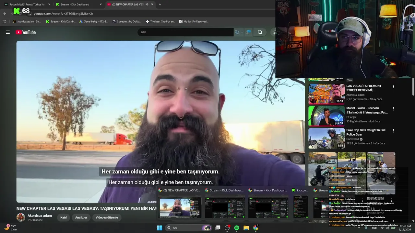The image size is (415, 233).
Task: Click the FT Arşiv channel name
Action: click(x=351, y=117)
